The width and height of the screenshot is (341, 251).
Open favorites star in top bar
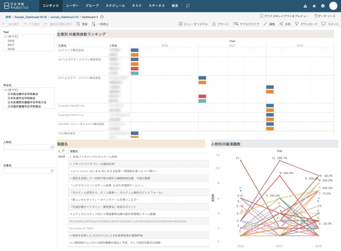pyautogui.click(x=314, y=6)
